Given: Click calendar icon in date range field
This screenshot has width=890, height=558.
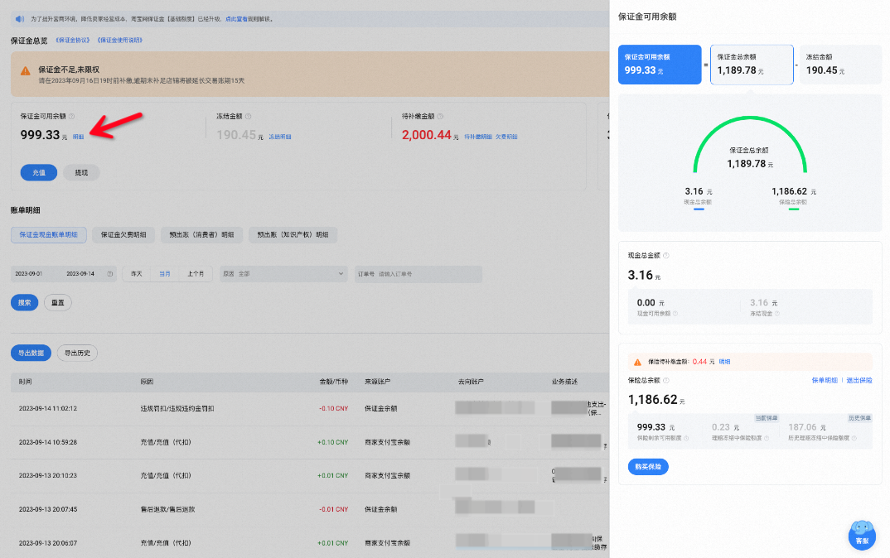Looking at the screenshot, I should point(110,274).
